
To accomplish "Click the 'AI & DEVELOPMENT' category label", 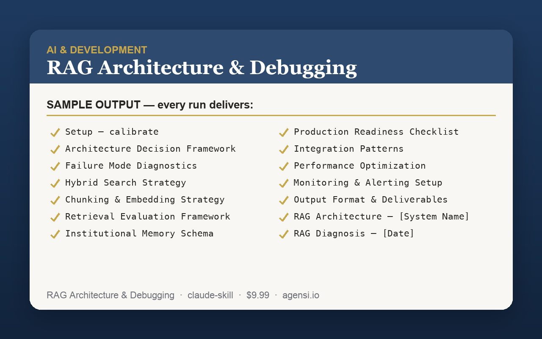I will (x=97, y=50).
